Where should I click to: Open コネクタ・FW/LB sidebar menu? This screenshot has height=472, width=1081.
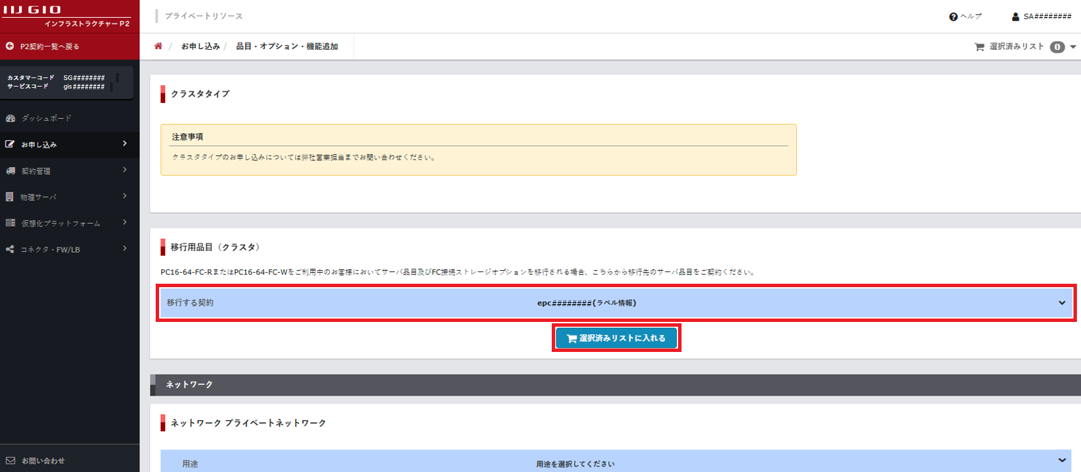pos(68,250)
